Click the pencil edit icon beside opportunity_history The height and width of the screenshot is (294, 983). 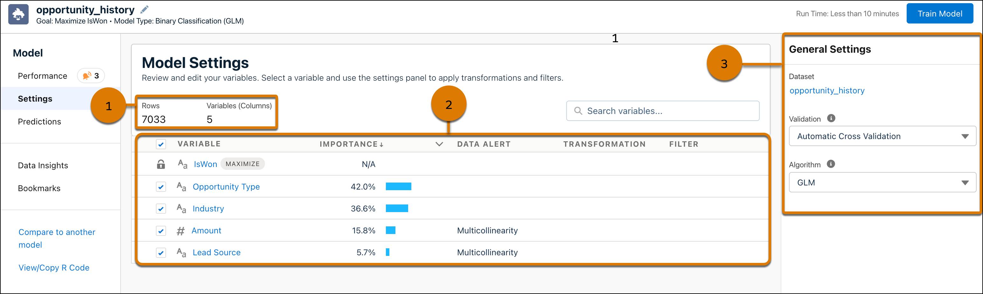coord(145,10)
